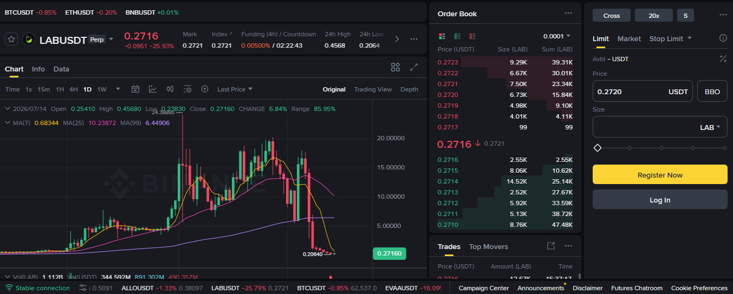Open the chart display settings icon
Screen dimensions: 733x294
point(187,89)
